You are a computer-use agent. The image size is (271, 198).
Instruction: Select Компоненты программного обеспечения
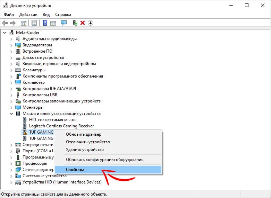coord(63,76)
